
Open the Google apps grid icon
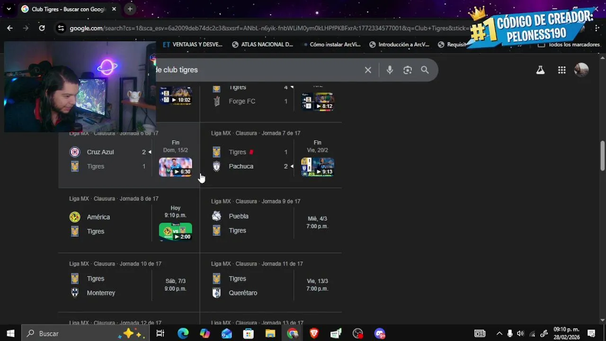(562, 70)
